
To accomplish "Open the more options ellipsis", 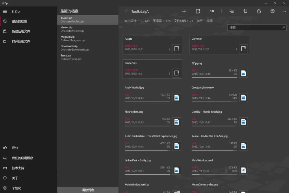I will click(284, 12).
